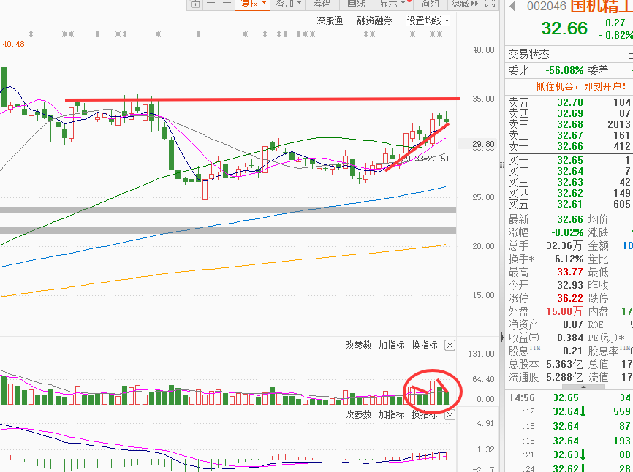Close the volume indicator panel
Image resolution: width=633 pixels, height=472 pixels.
450,346
